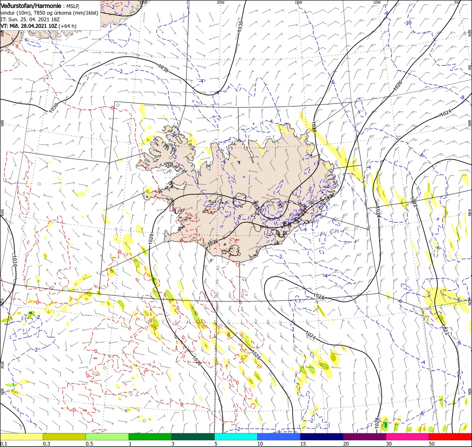Click the '0.1' legend value

click(3, 444)
